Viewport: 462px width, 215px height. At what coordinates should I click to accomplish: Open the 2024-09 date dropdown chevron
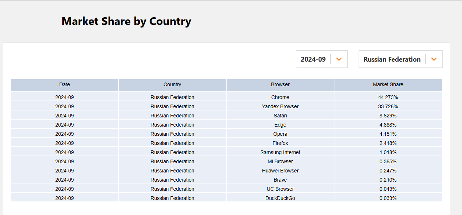339,59
